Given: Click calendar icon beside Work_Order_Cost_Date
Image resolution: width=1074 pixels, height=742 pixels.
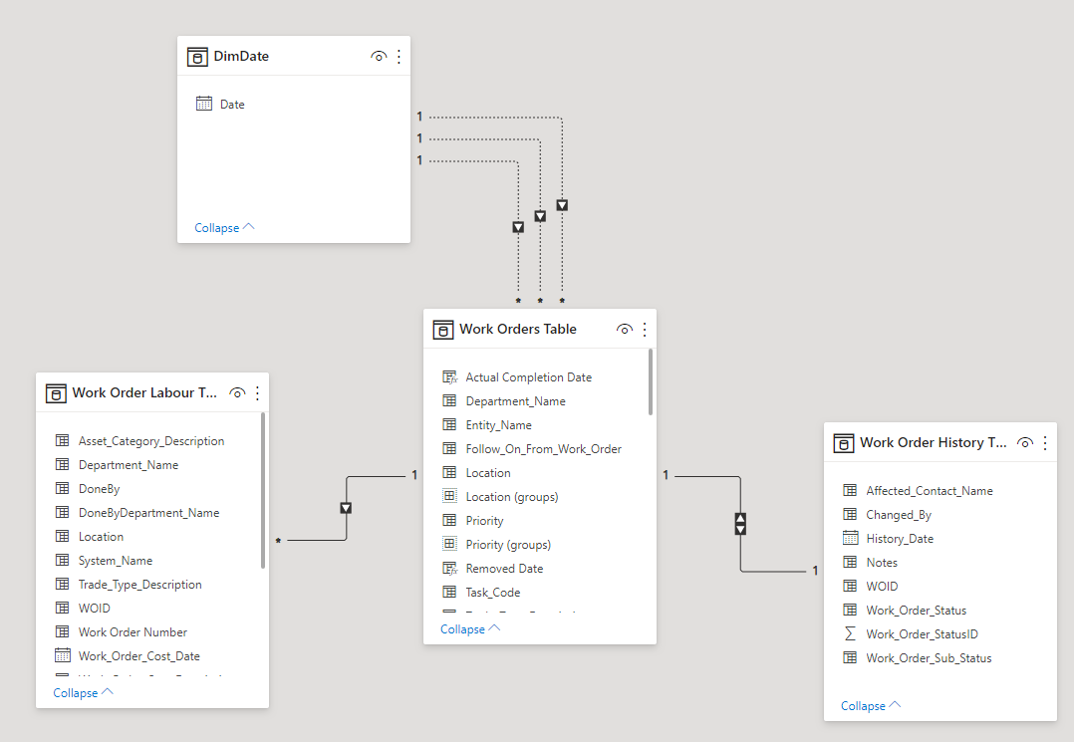Looking at the screenshot, I should (63, 655).
